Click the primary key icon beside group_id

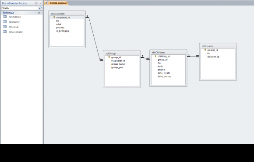pyautogui.click(x=109, y=57)
